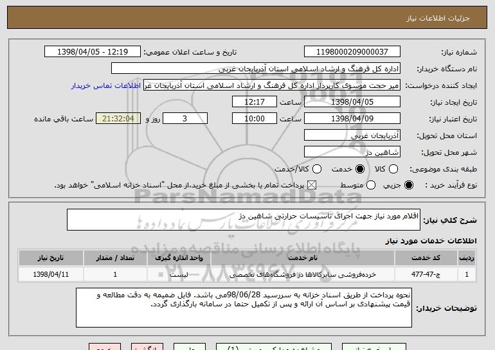Click the استان محل تحویل field آذربایجان غربی
This screenshot has width=495, height=350.
click(352, 136)
